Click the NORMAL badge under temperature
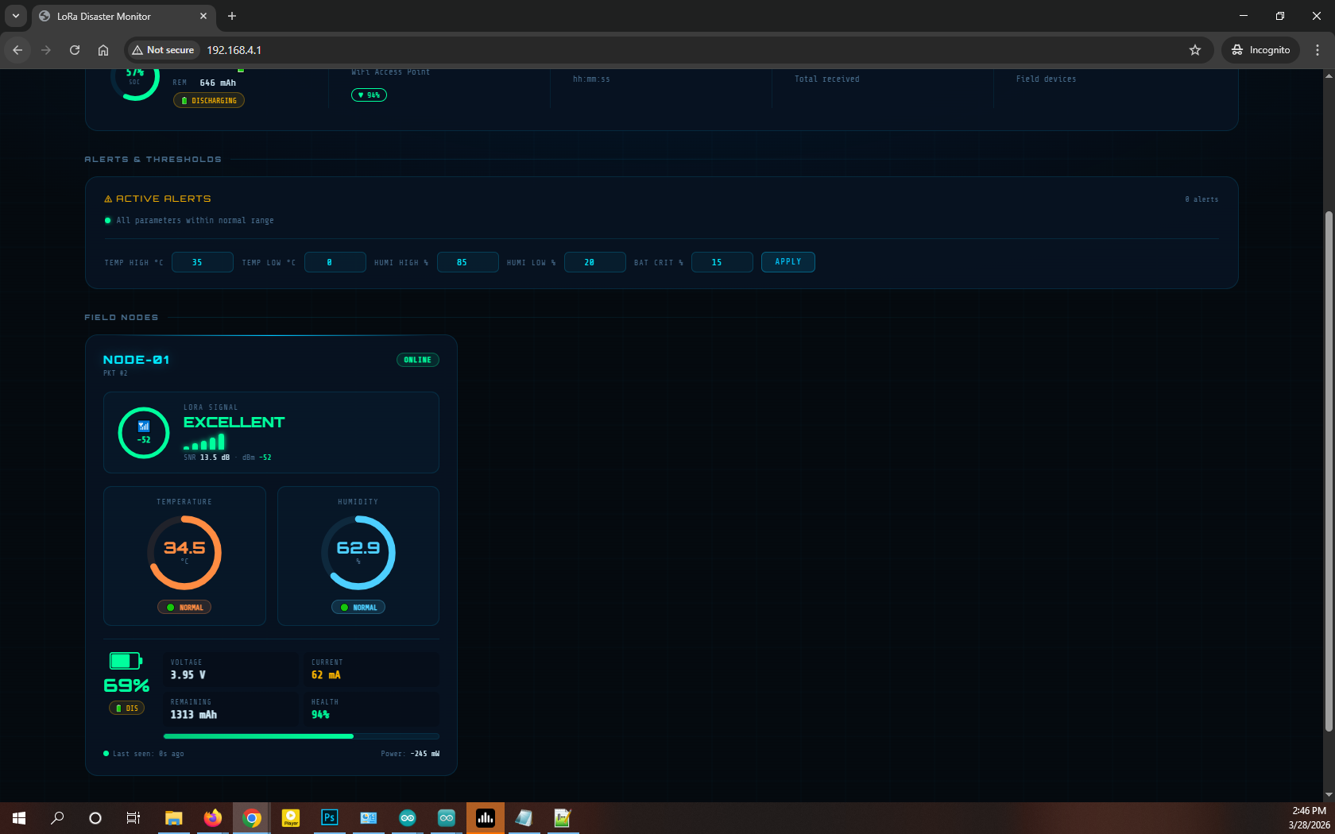 point(184,608)
